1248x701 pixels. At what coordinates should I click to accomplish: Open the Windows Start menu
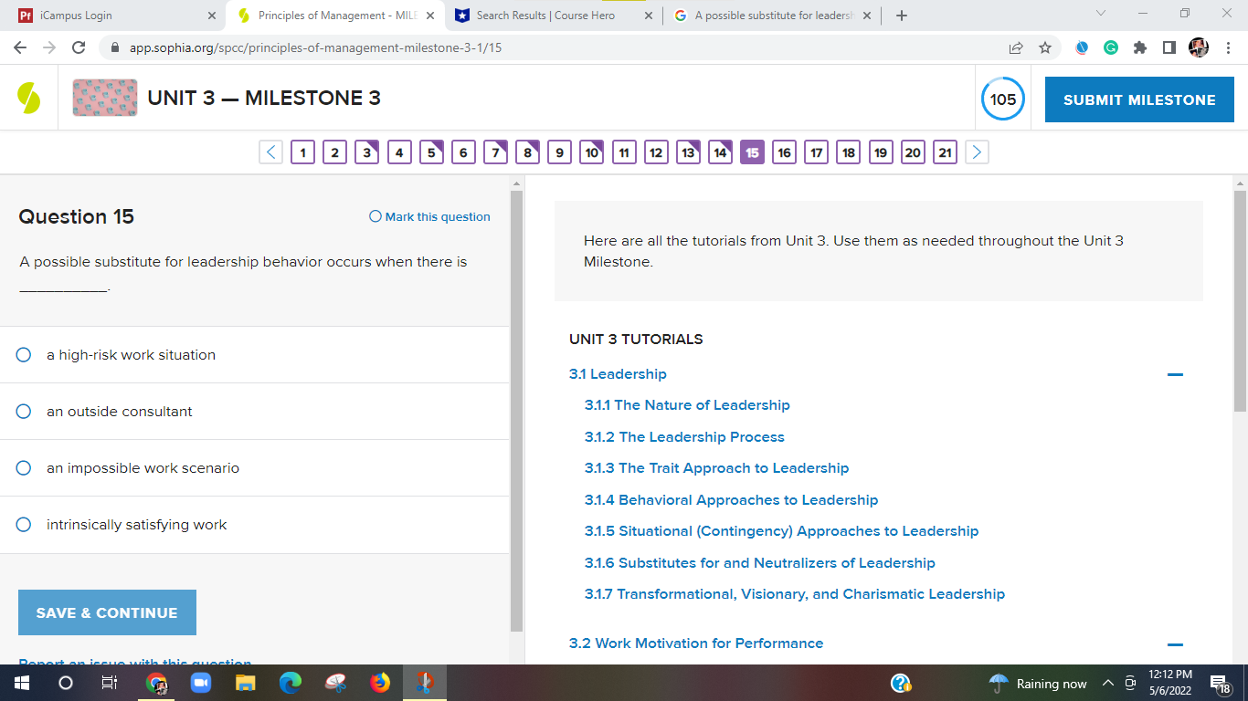(22, 683)
